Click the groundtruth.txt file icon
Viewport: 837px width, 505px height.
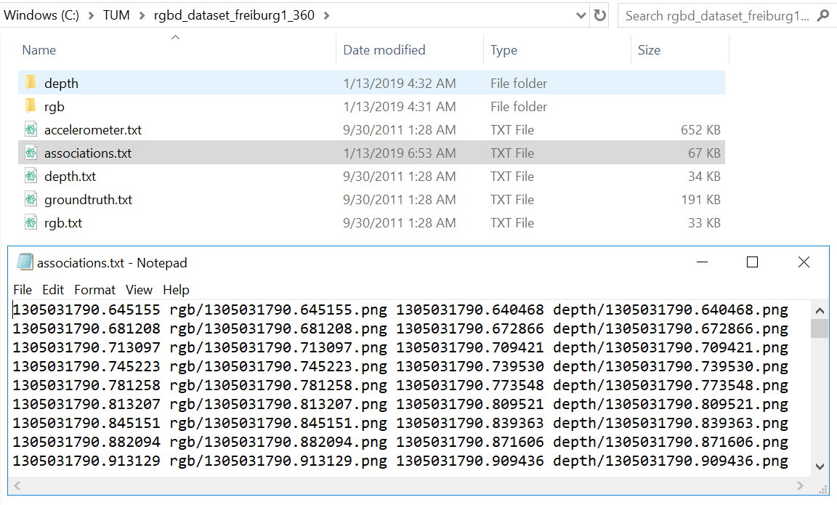tap(31, 200)
